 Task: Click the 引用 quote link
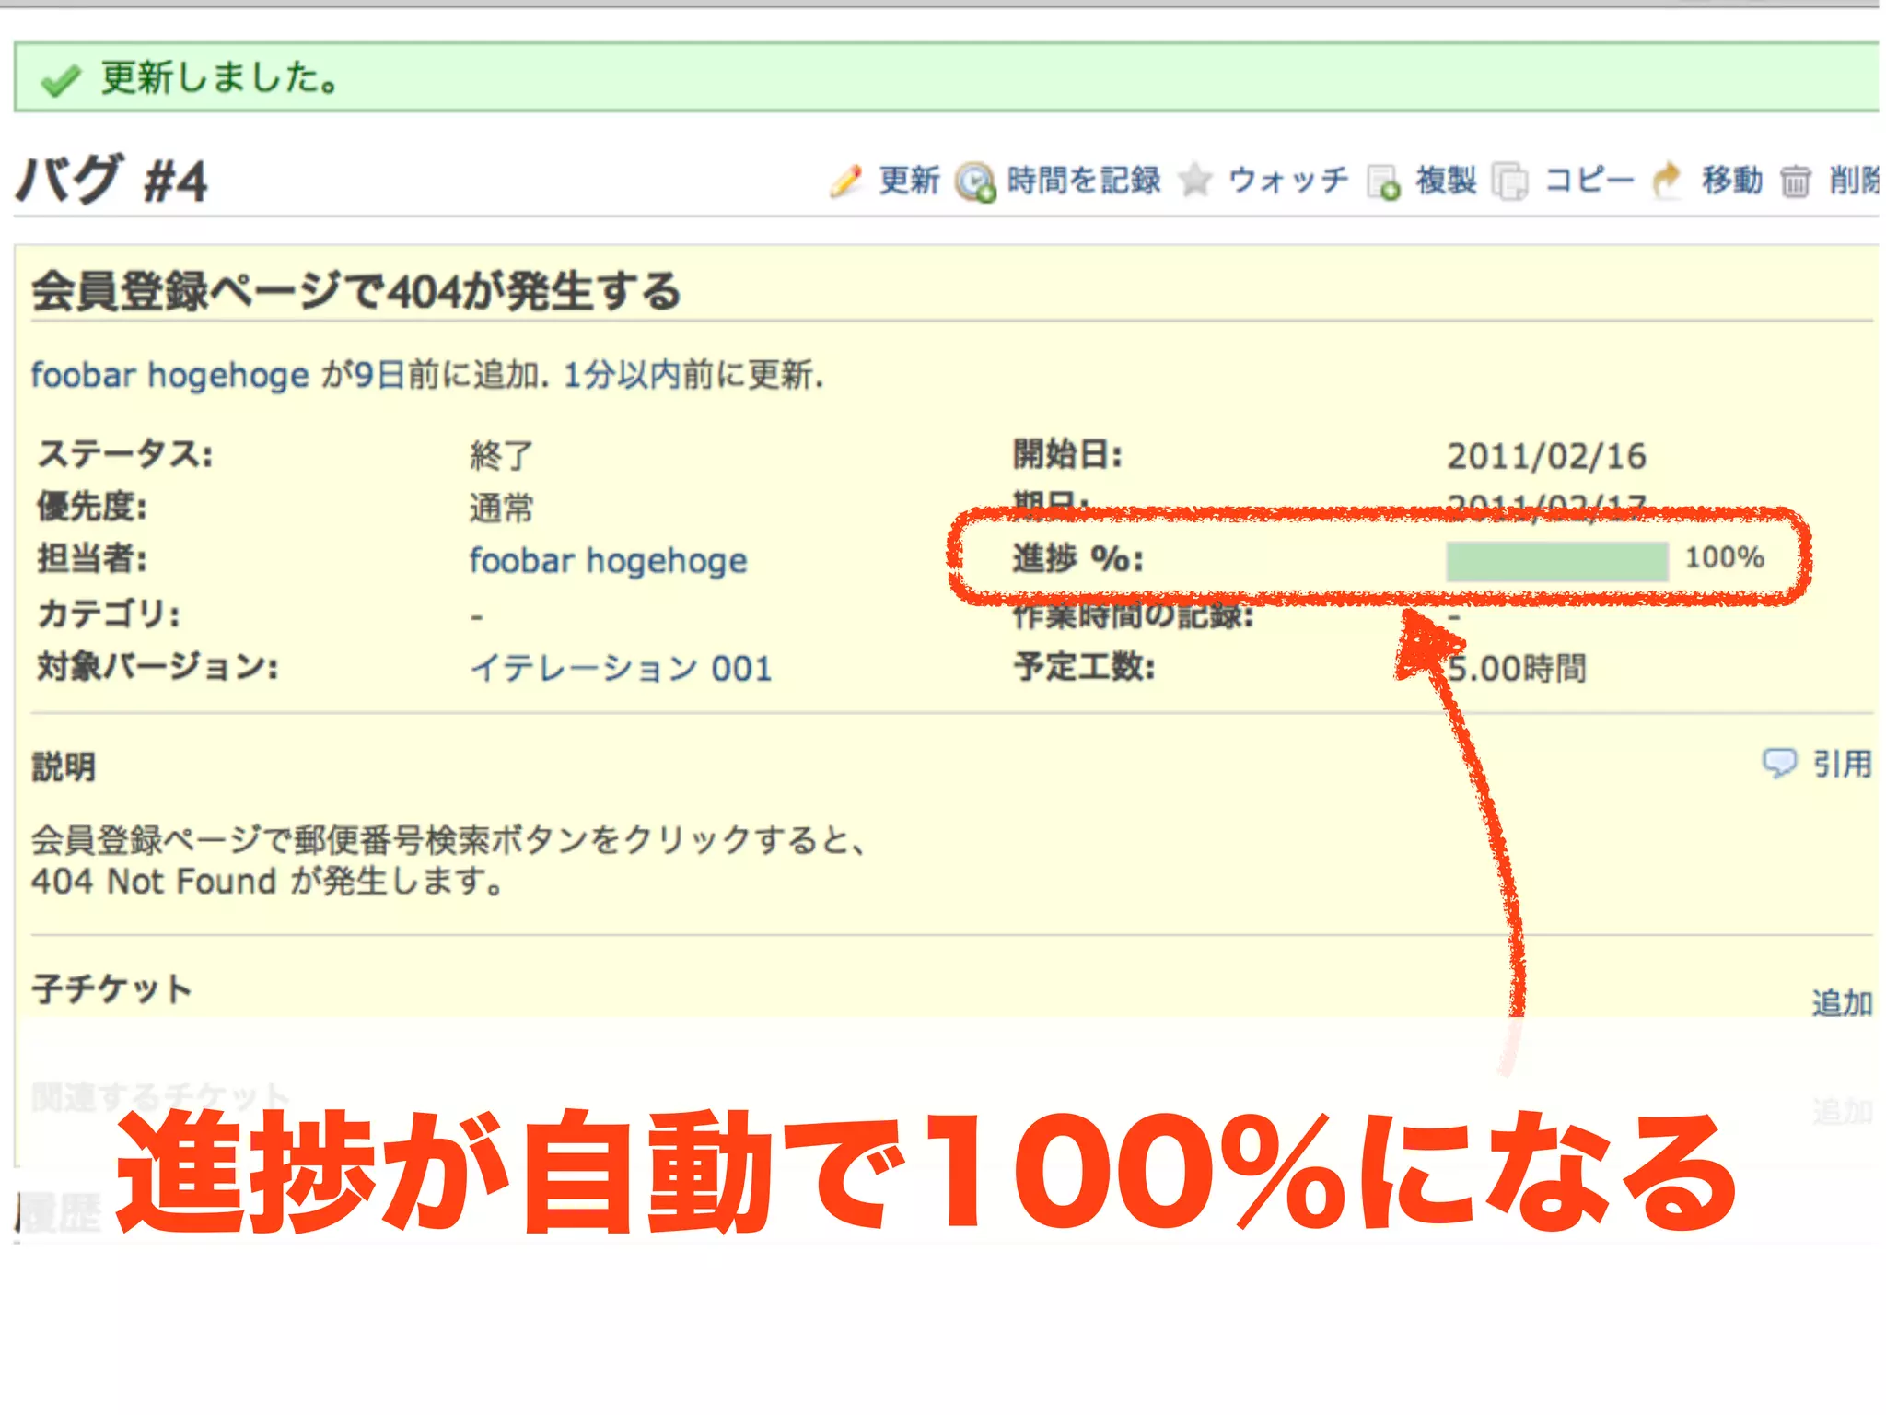(1842, 764)
